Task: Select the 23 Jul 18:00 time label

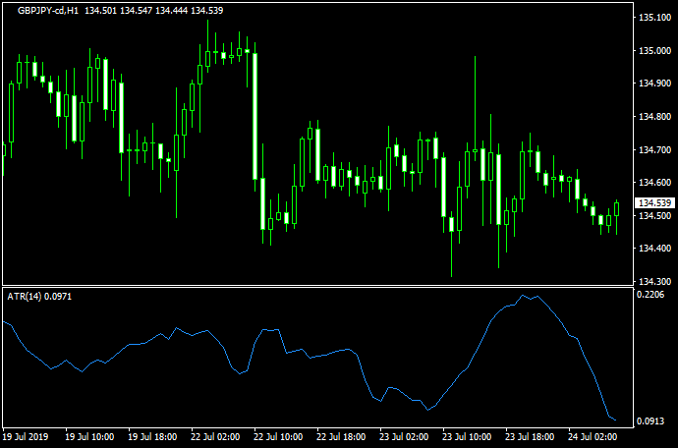Action: pyautogui.click(x=529, y=435)
